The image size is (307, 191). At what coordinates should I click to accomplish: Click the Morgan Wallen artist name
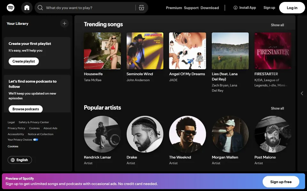[x=225, y=157]
